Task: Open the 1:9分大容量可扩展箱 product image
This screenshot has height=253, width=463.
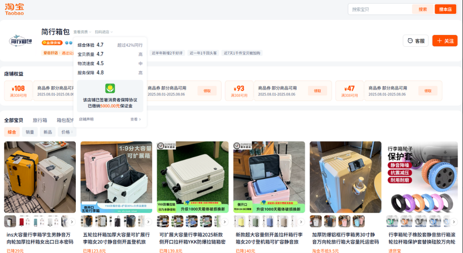Action: point(116,177)
